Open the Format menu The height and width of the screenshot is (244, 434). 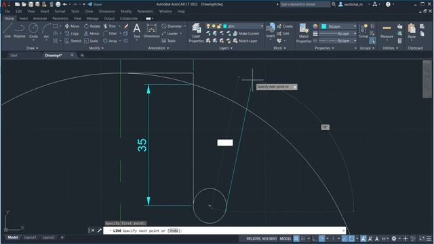coord(60,12)
